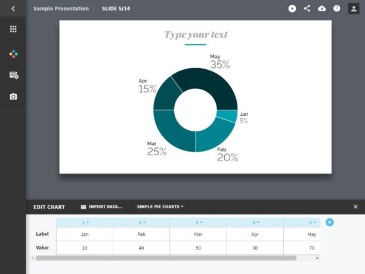The width and height of the screenshot is (365, 274).
Task: Click the SLIDE 5/14 indicator
Action: [116, 8]
